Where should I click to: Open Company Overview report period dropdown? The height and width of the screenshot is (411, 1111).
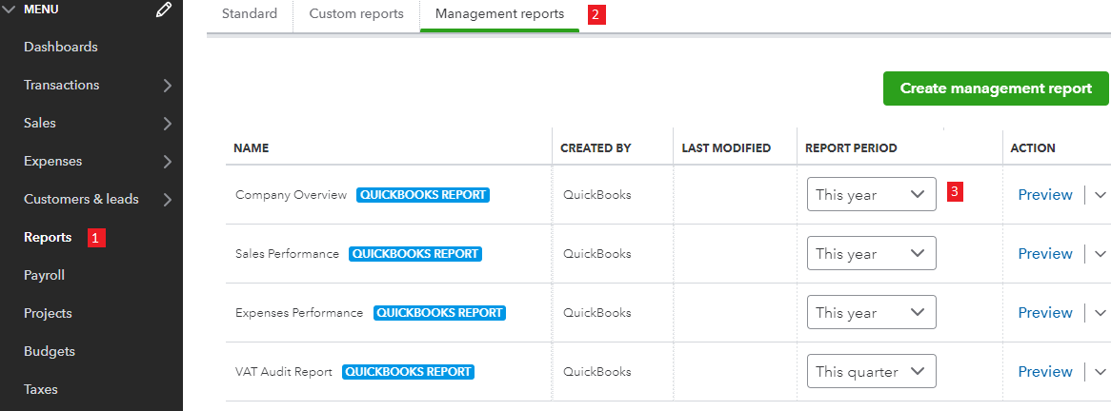[x=871, y=195]
